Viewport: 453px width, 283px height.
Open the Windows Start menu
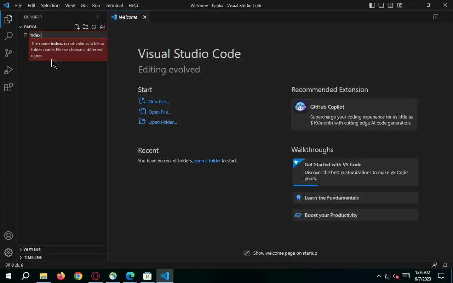[x=8, y=276]
